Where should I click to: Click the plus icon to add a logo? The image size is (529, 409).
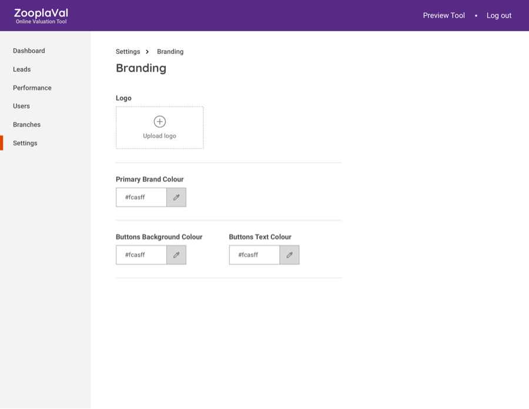(x=159, y=121)
